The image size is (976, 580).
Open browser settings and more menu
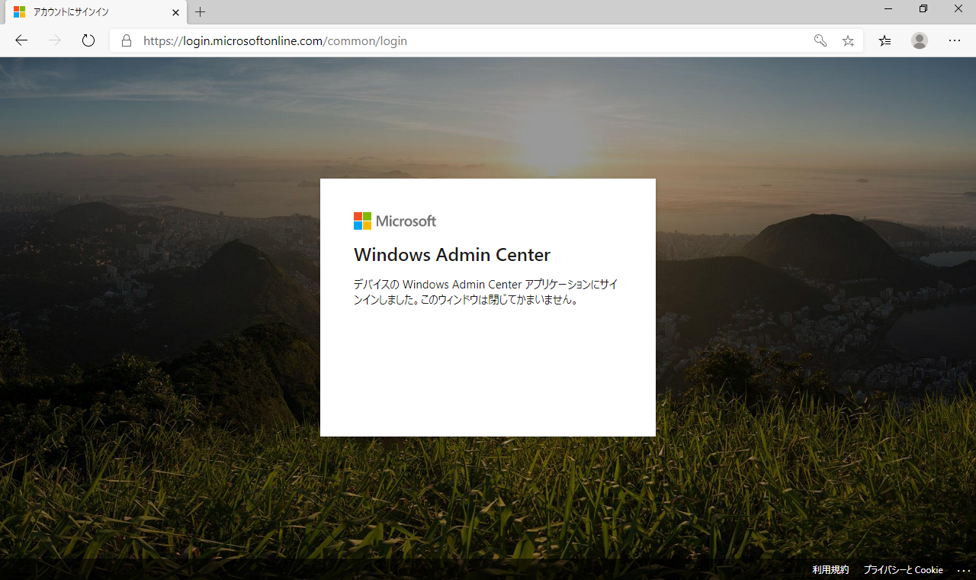tap(955, 40)
